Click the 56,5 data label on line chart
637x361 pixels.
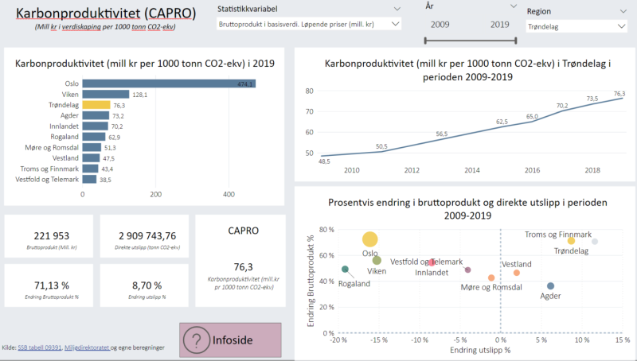442,134
